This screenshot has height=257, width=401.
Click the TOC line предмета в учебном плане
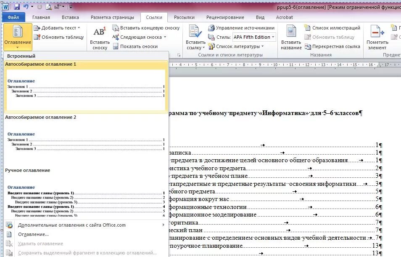tap(275, 176)
